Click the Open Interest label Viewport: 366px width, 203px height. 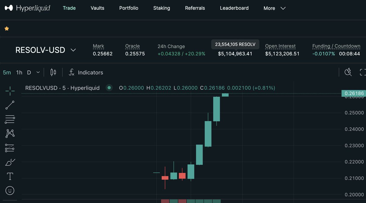[280, 46]
